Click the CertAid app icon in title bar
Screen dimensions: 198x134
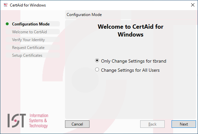pos(6,5)
